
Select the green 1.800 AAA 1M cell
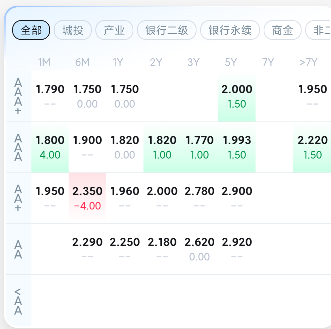(x=50, y=147)
